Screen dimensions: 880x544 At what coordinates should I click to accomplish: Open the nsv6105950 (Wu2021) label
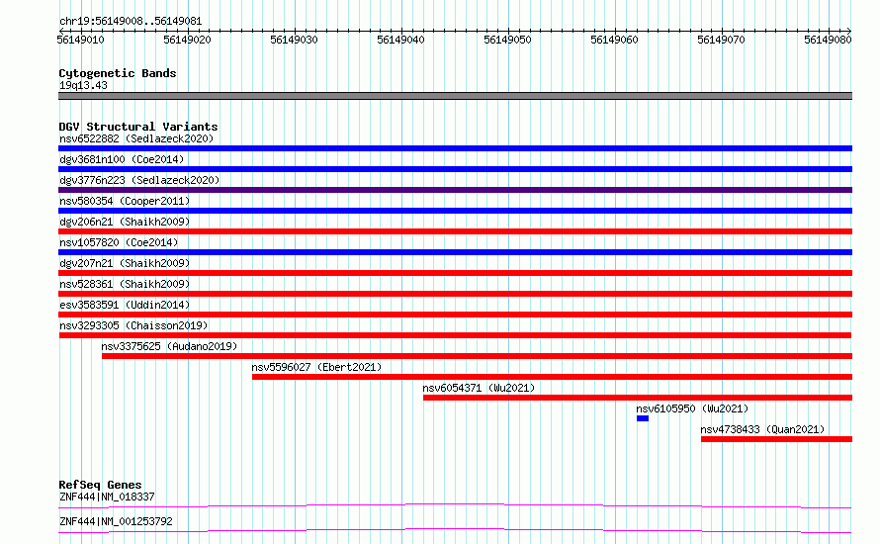tap(692, 408)
